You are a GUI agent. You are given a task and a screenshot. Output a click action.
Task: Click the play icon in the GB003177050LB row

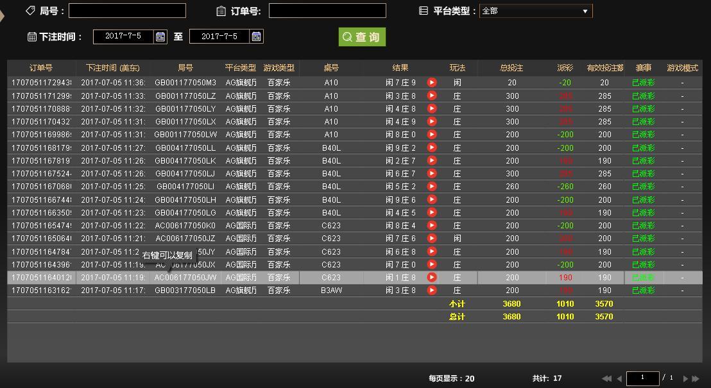432,291
